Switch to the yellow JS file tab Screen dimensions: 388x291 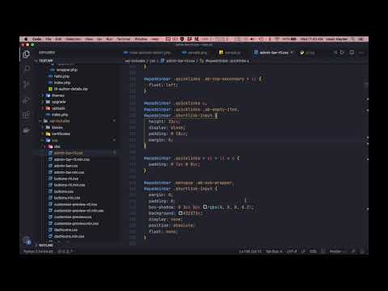[x=230, y=53]
